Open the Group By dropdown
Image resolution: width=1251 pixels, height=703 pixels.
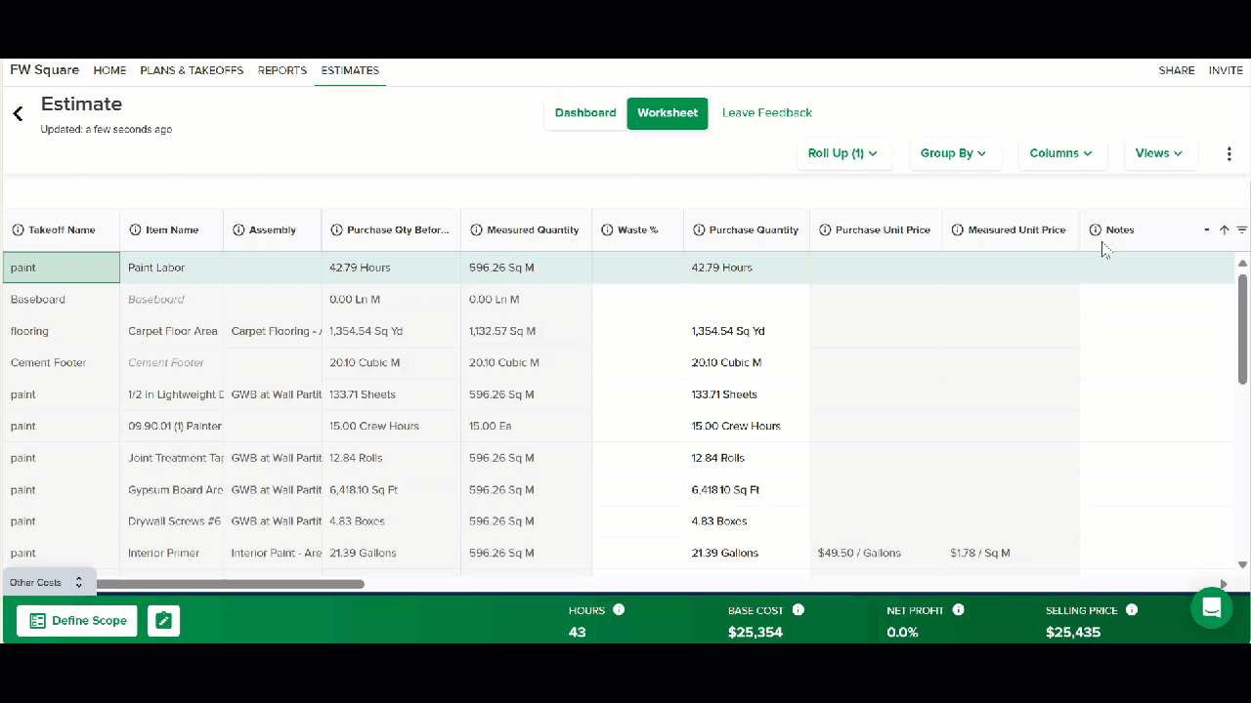(x=954, y=153)
